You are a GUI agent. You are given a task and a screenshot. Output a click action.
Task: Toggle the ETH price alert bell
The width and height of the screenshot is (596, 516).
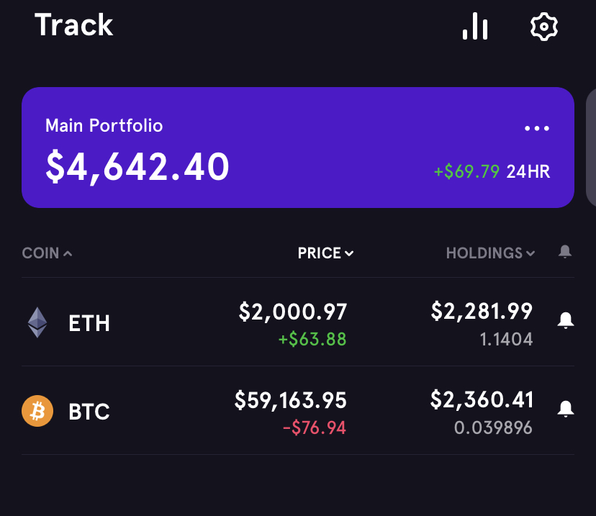(566, 321)
